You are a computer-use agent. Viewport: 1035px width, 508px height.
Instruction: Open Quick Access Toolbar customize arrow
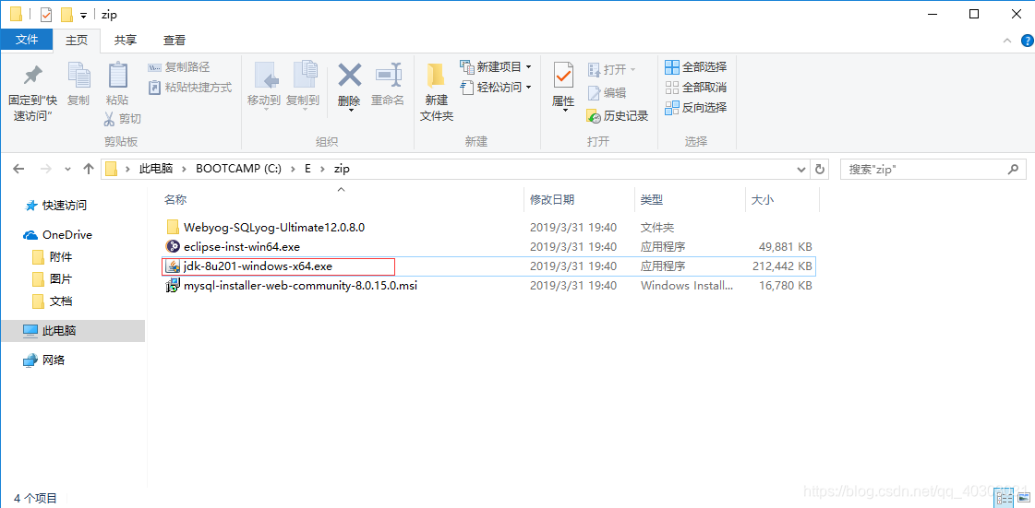click(x=83, y=15)
